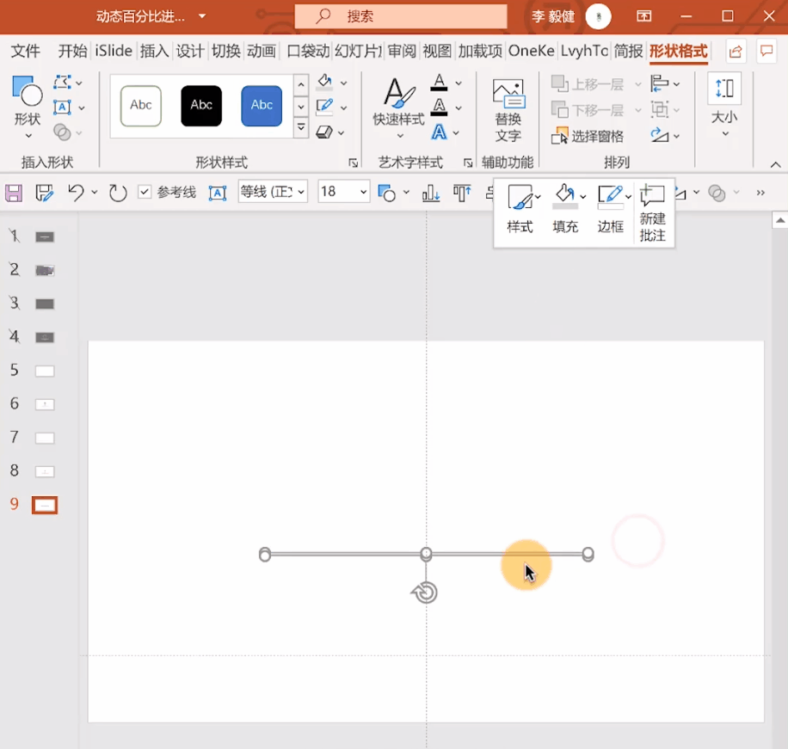This screenshot has width=788, height=749.
Task: Click the Merge Shapes icon in Insert Shapes
Action: tap(62, 132)
